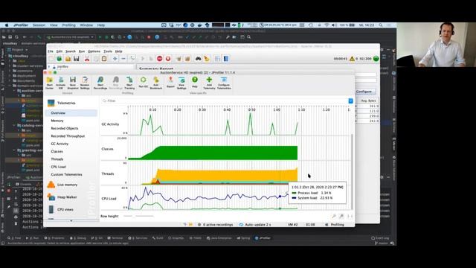The width and height of the screenshot is (476, 268).
Task: Click JMeter warning triangle log indicator
Action: pyautogui.click(x=352, y=59)
